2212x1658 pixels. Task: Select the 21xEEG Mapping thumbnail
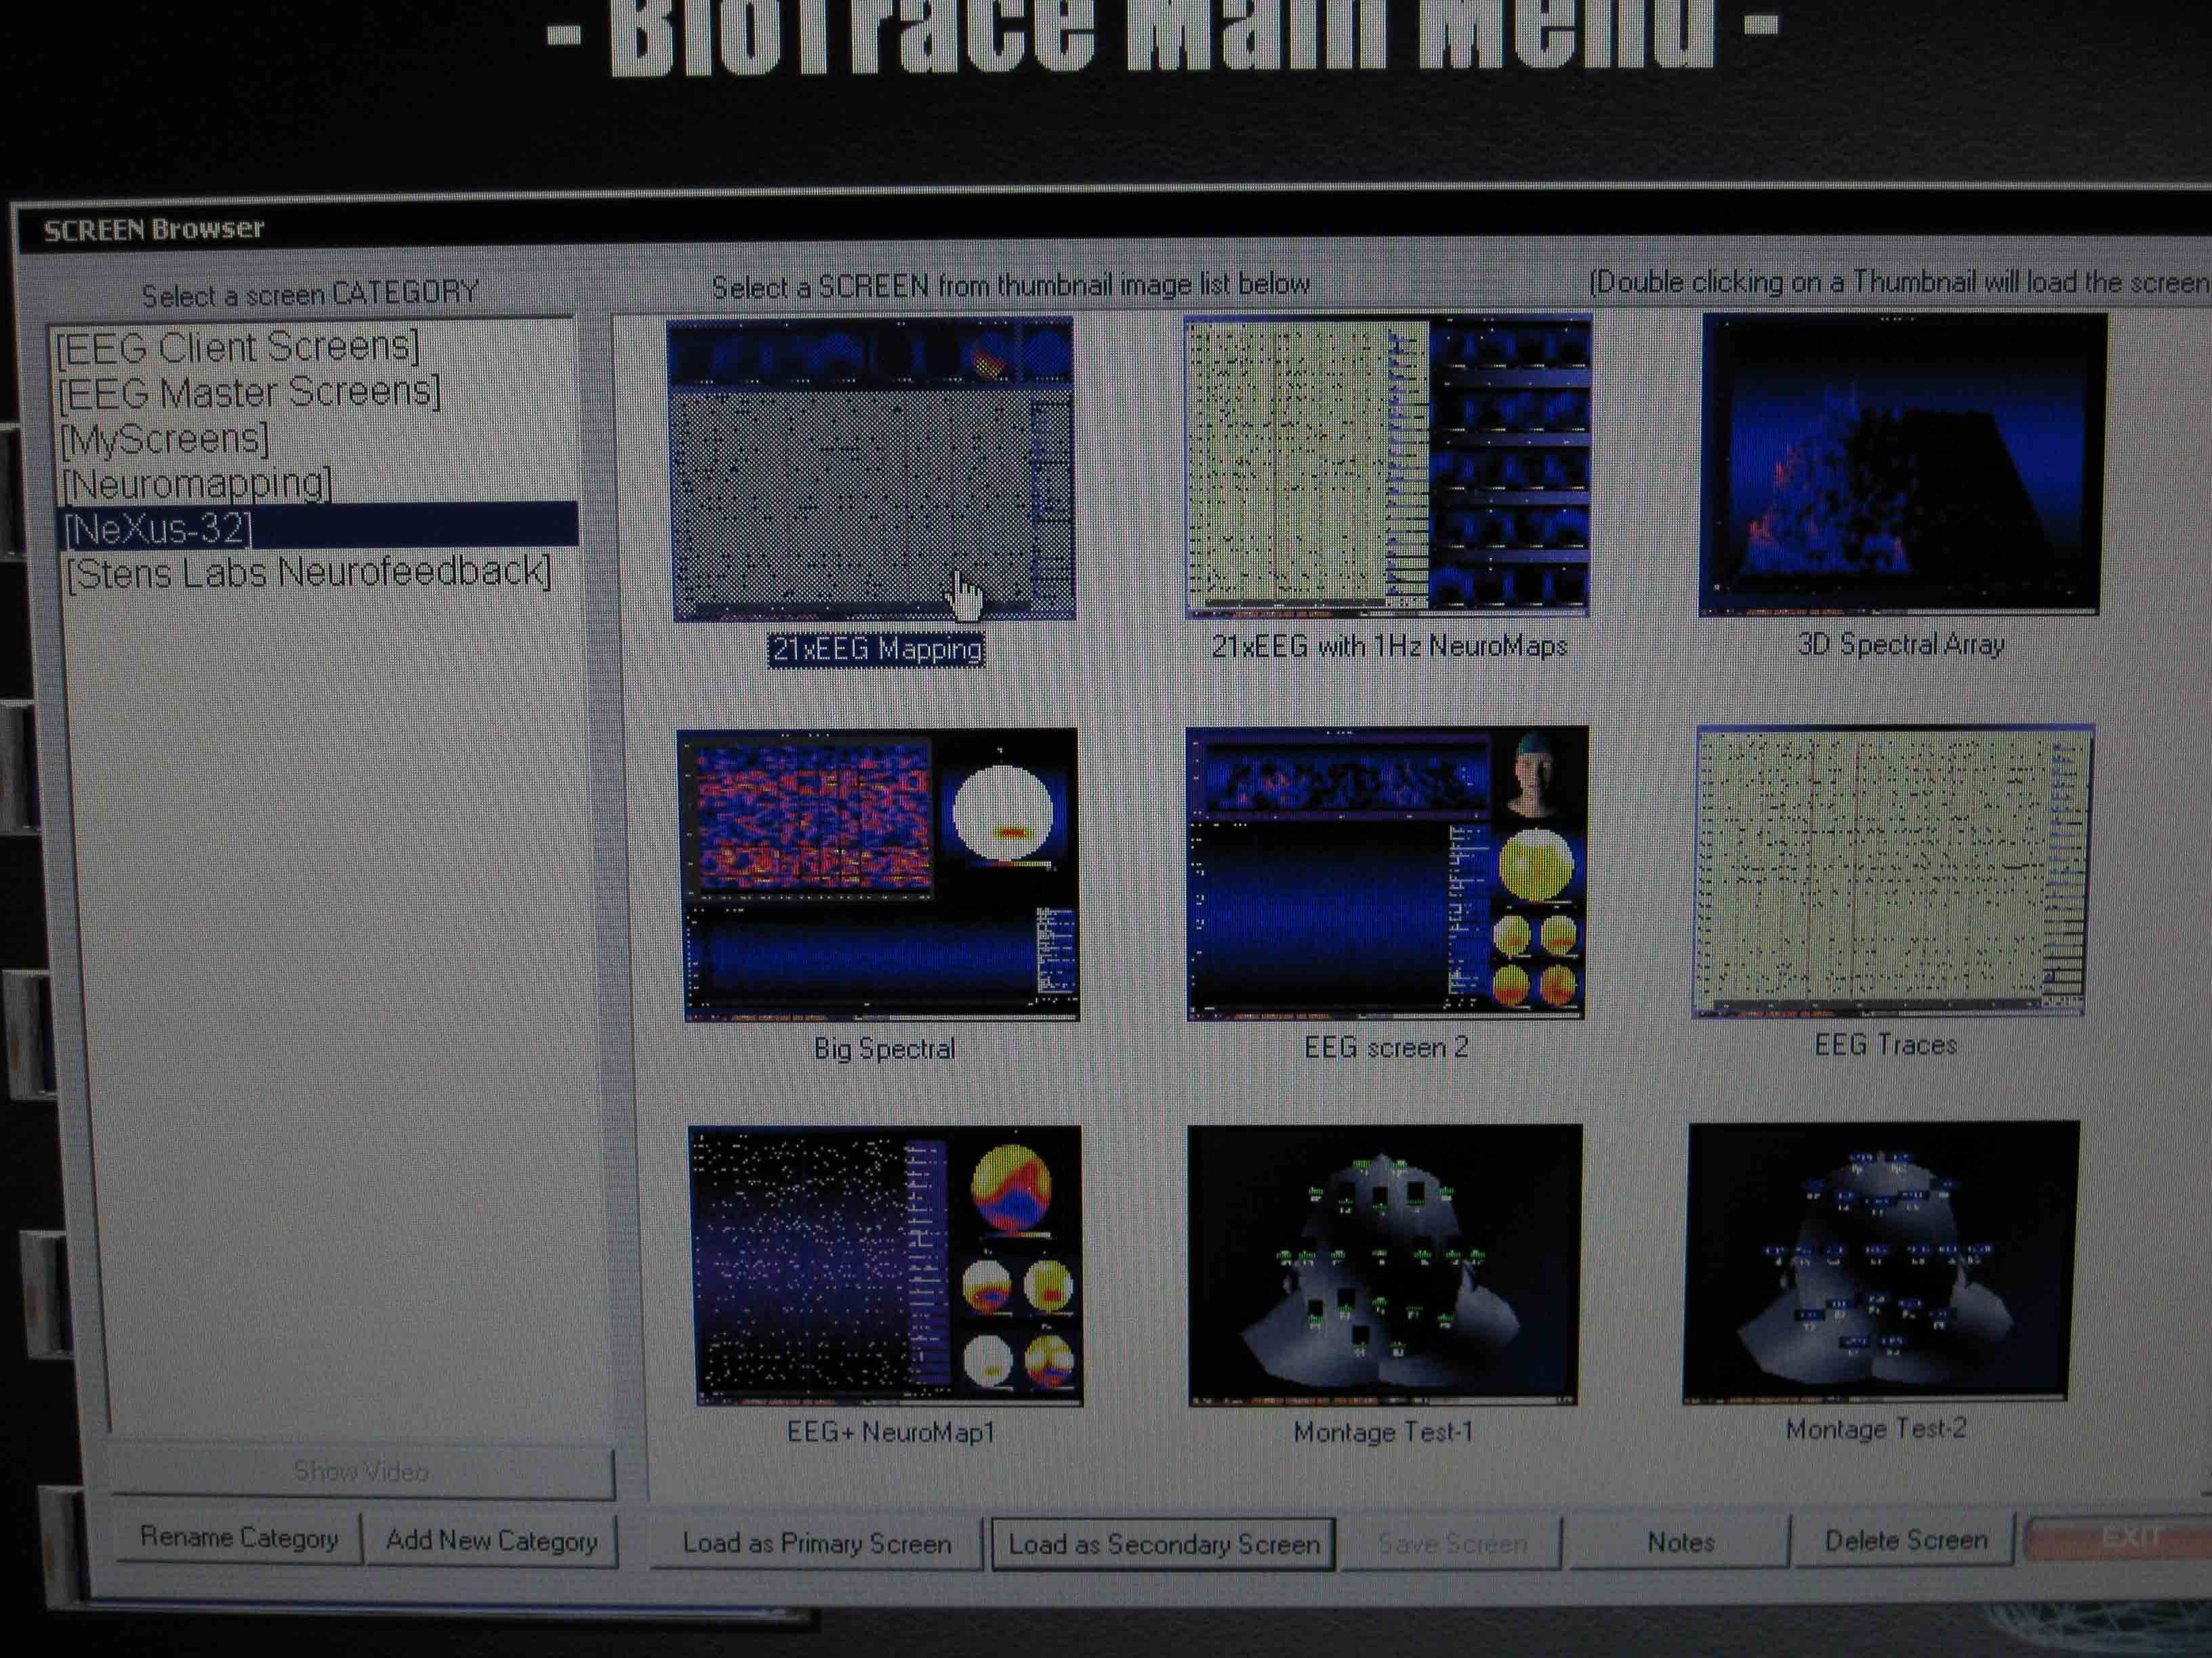872,470
